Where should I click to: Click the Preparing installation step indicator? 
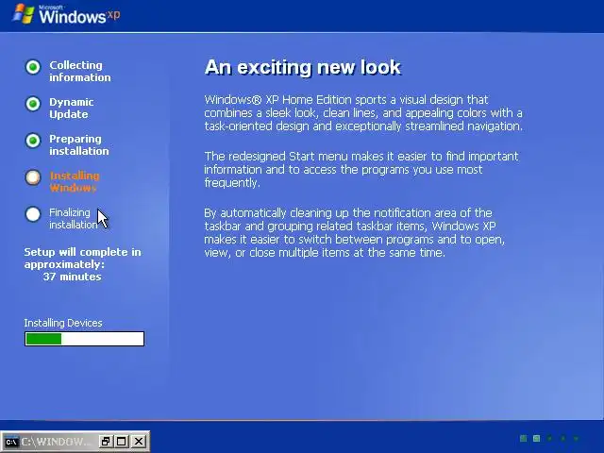point(33,141)
